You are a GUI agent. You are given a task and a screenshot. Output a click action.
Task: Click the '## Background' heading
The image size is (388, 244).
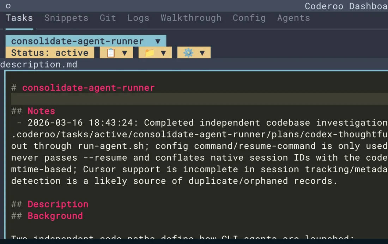(47, 216)
